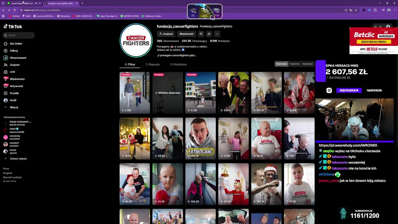Expand the Warunki i polityki footer section
The height and width of the screenshot is (224, 398).
tap(12, 177)
